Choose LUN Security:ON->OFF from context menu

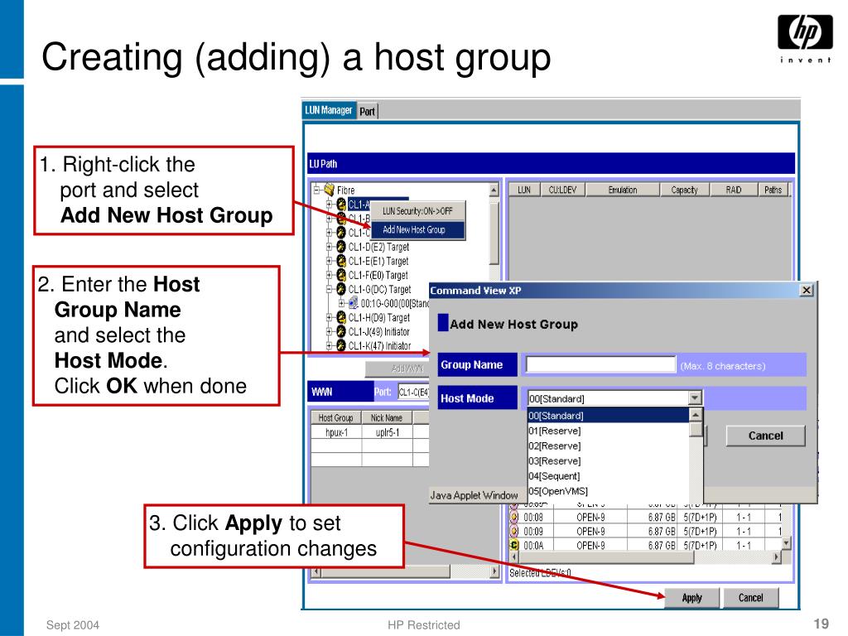[x=417, y=211]
